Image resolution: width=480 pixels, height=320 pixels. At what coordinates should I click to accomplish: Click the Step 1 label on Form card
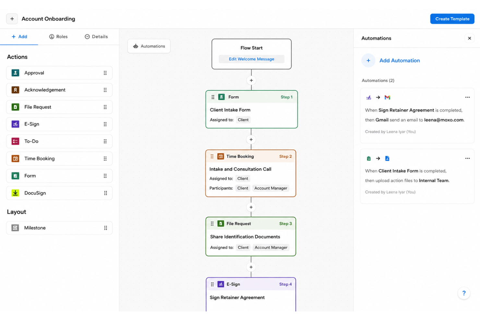[x=286, y=97]
